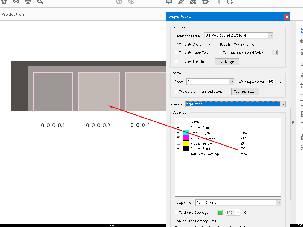This screenshot has height=227, width=303.
Task: Go to next page with down arrow
Action: 131,2
